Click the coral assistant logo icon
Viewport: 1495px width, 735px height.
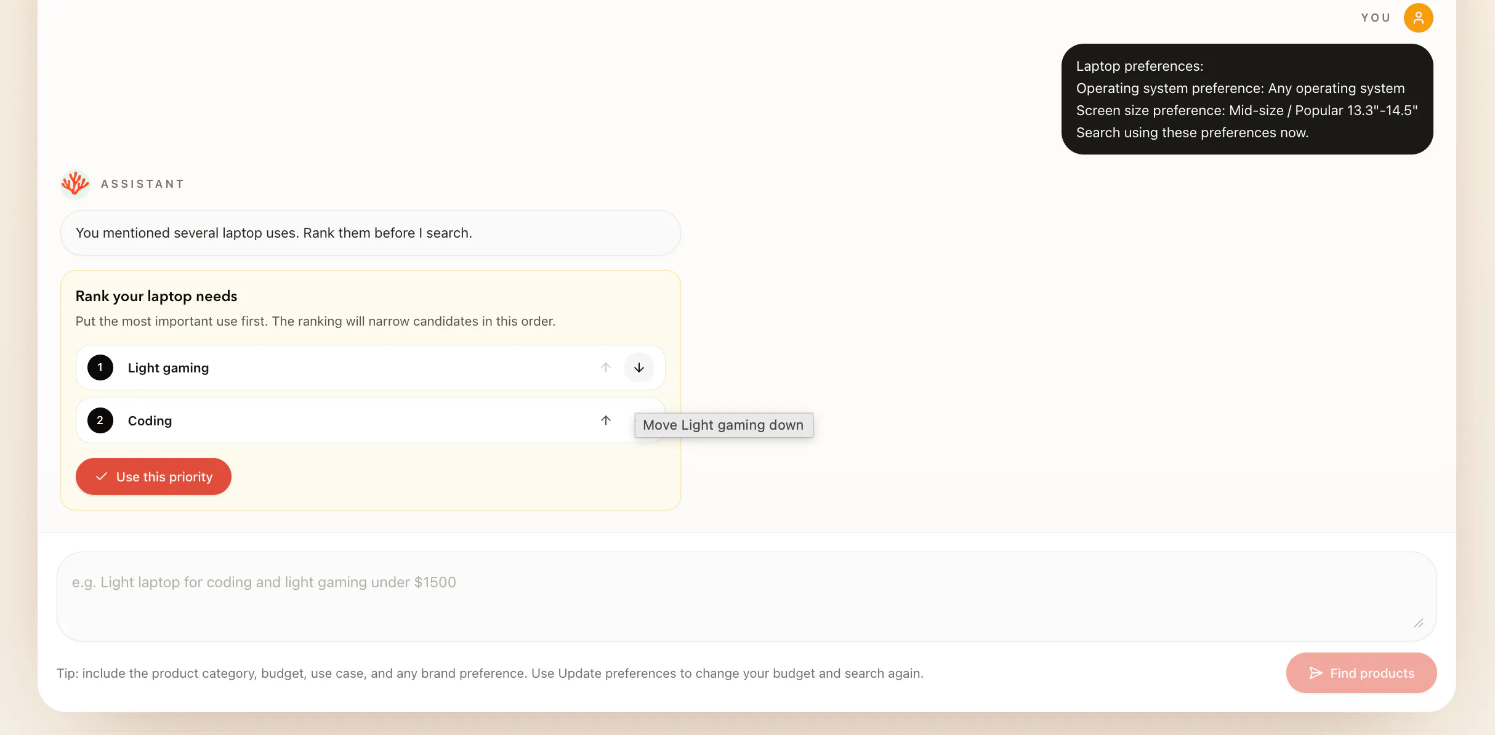click(x=75, y=183)
